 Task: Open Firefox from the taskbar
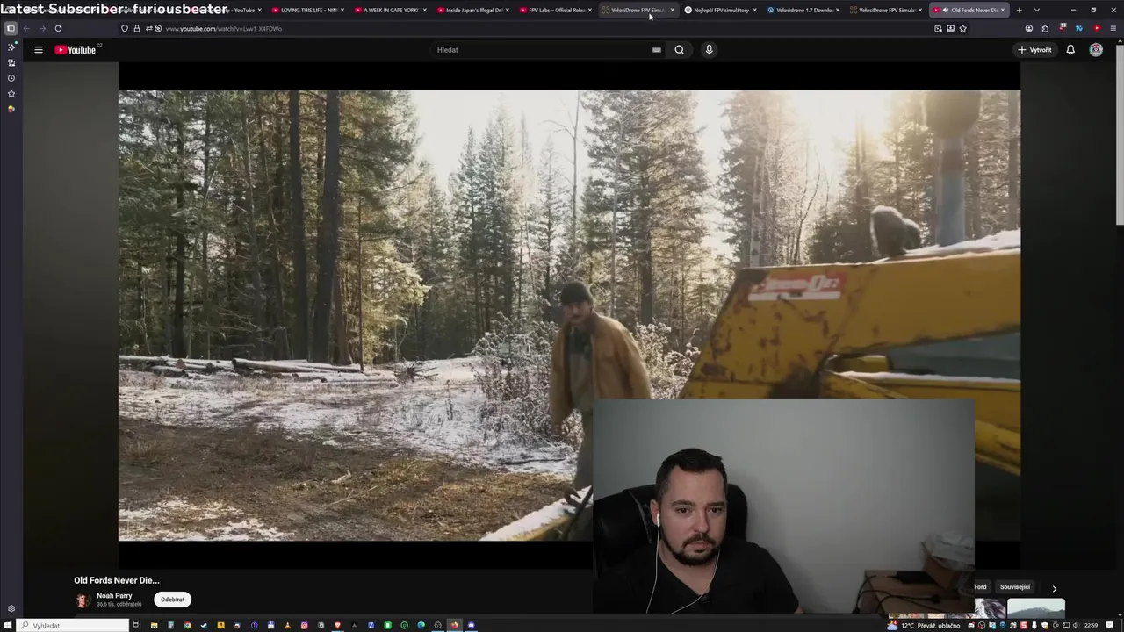tap(454, 625)
